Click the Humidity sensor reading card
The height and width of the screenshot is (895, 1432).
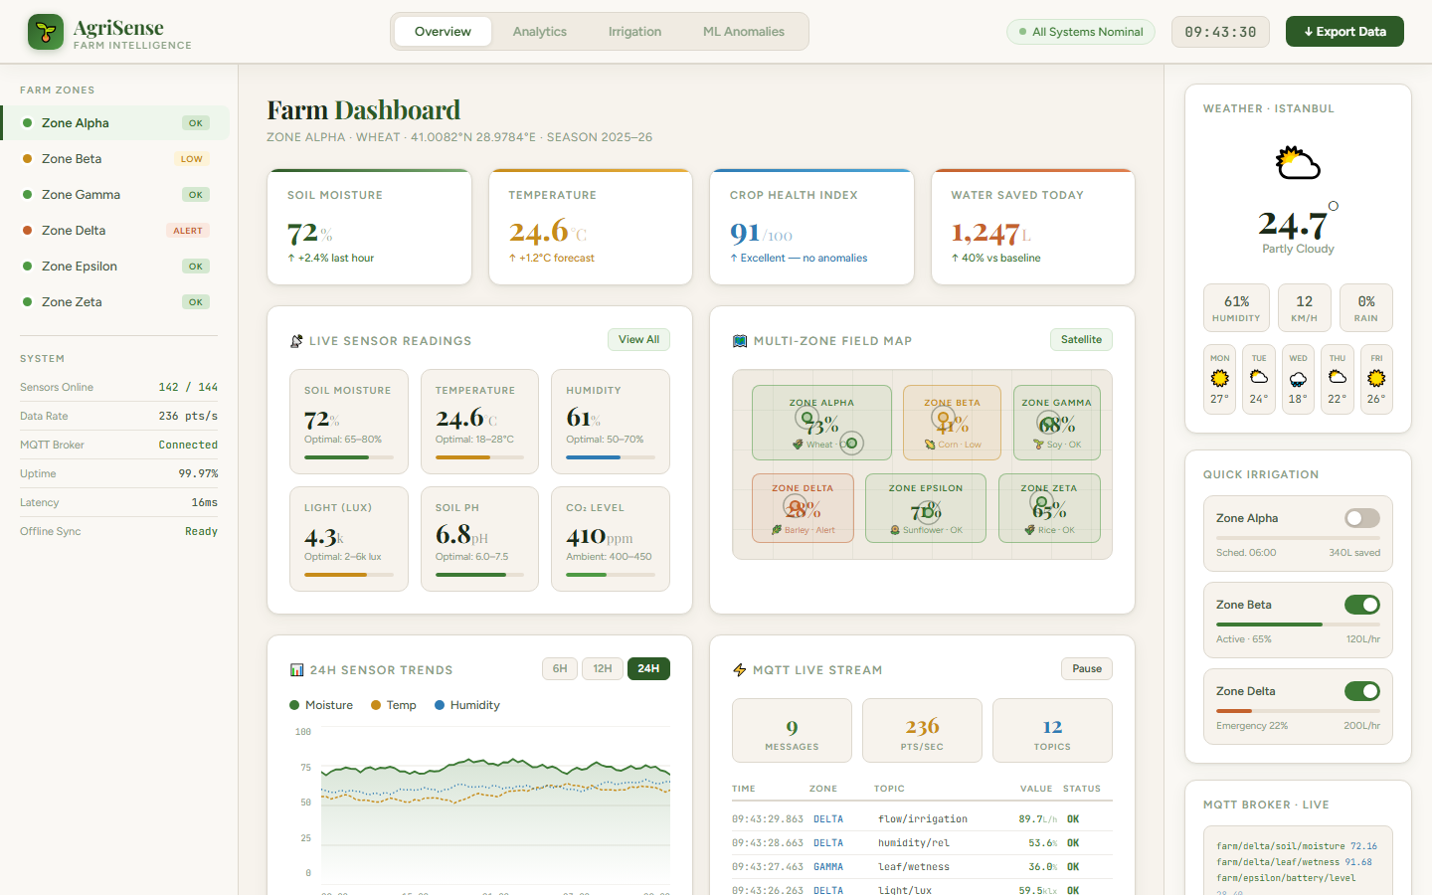pyautogui.click(x=611, y=422)
